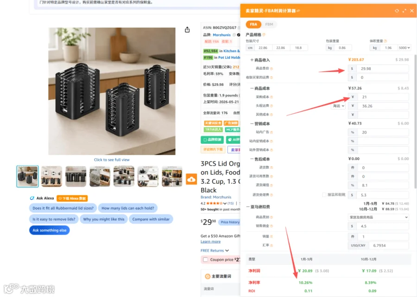Screen dimensions: 417x297
Task: Select the second product thumbnail
Action: [x=51, y=176]
